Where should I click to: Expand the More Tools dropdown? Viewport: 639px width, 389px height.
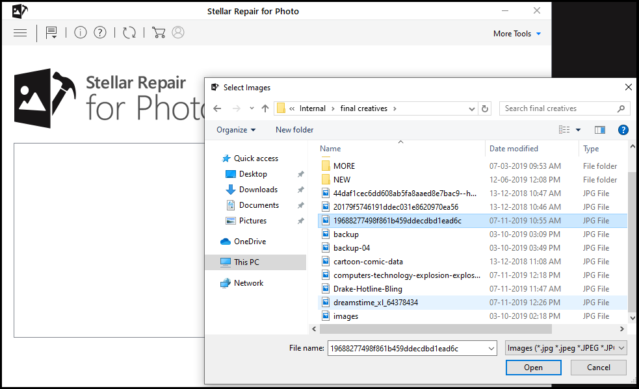[517, 34]
